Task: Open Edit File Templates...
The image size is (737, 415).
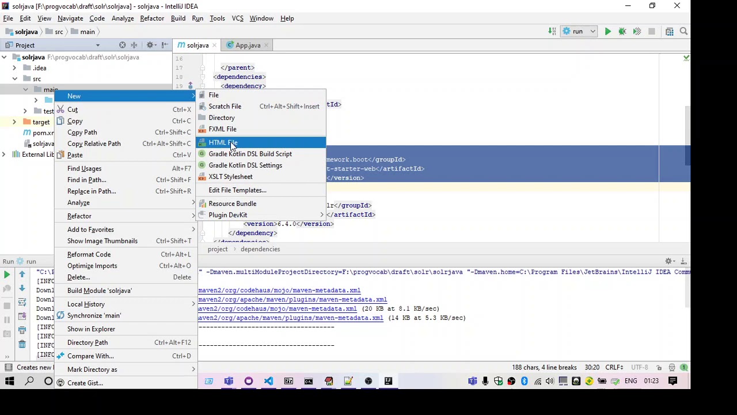Action: (x=261, y=190)
